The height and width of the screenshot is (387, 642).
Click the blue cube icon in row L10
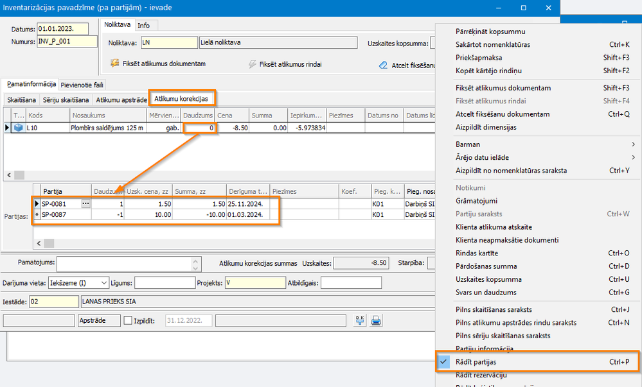[x=18, y=128]
